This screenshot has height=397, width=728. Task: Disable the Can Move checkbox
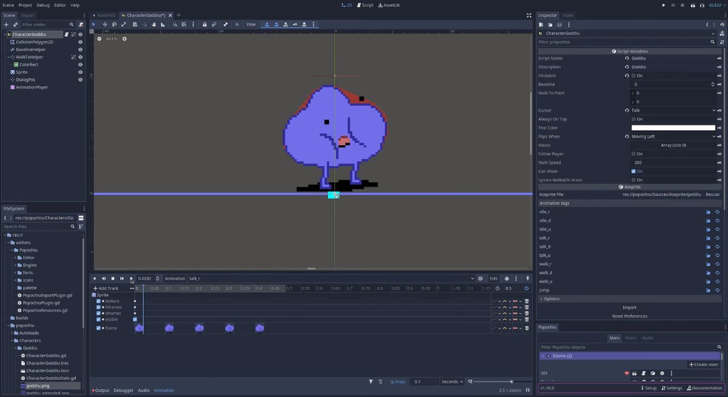tap(634, 171)
